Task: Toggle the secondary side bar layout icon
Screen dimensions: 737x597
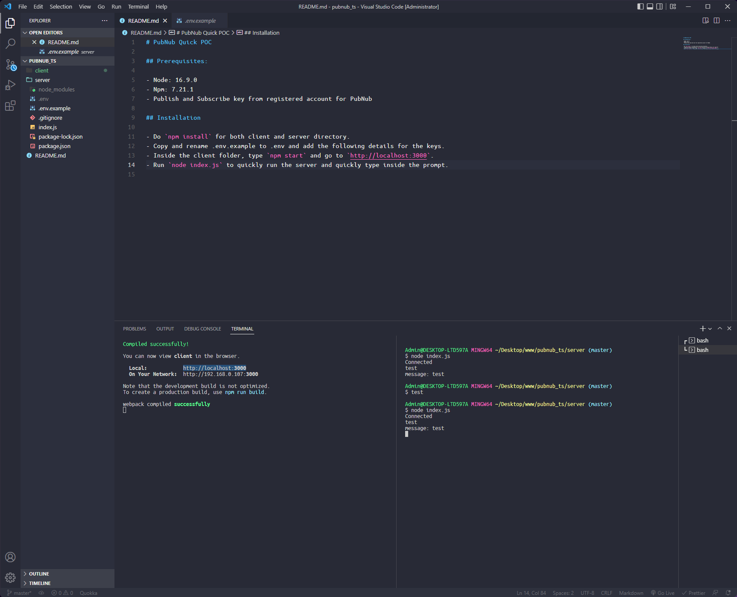Action: 659,6
